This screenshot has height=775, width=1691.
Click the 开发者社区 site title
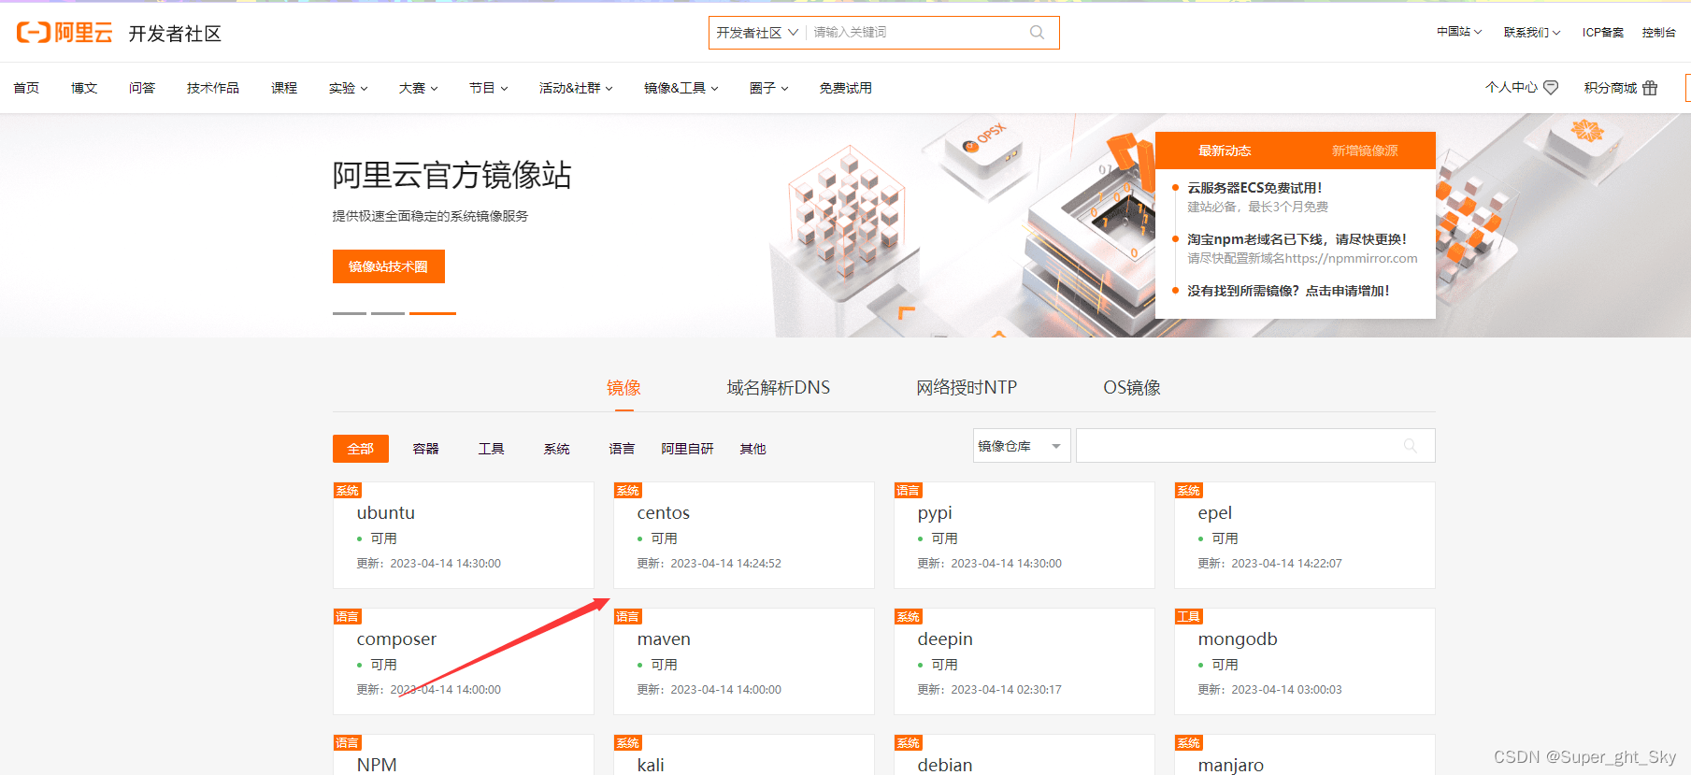(x=175, y=34)
